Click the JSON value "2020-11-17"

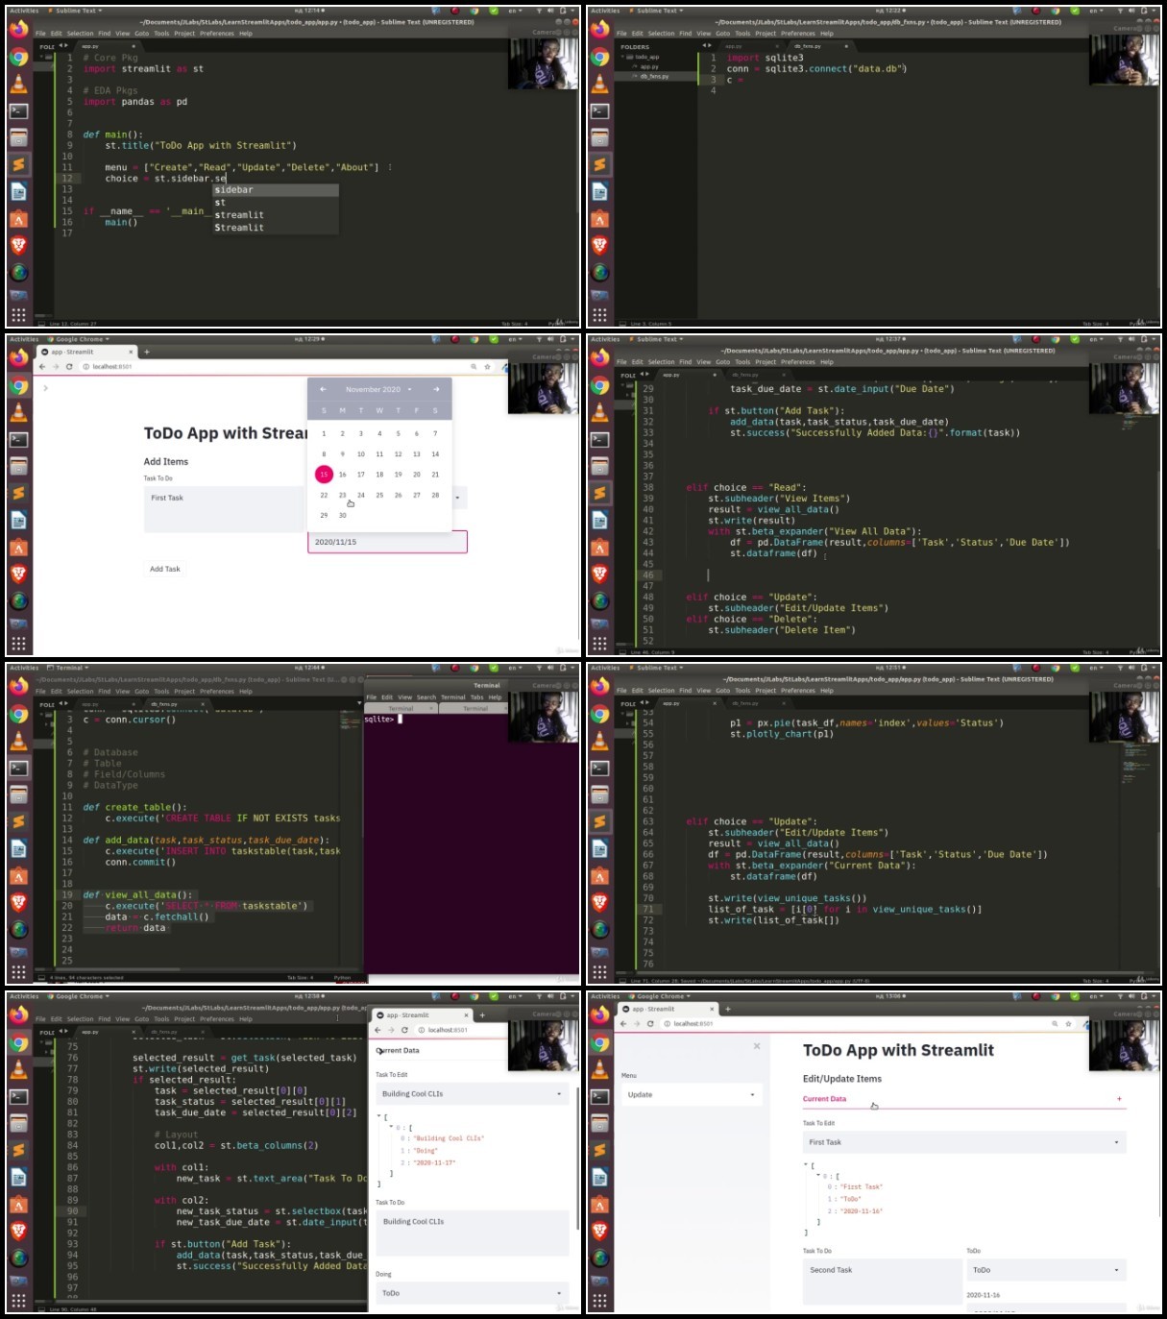[x=434, y=1162]
